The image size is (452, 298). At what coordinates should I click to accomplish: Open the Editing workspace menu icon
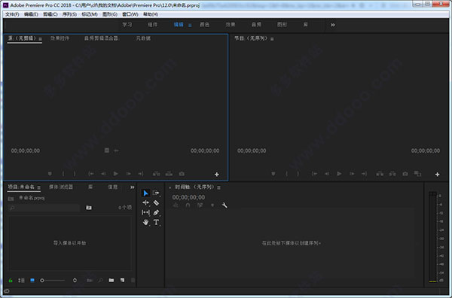coord(190,26)
